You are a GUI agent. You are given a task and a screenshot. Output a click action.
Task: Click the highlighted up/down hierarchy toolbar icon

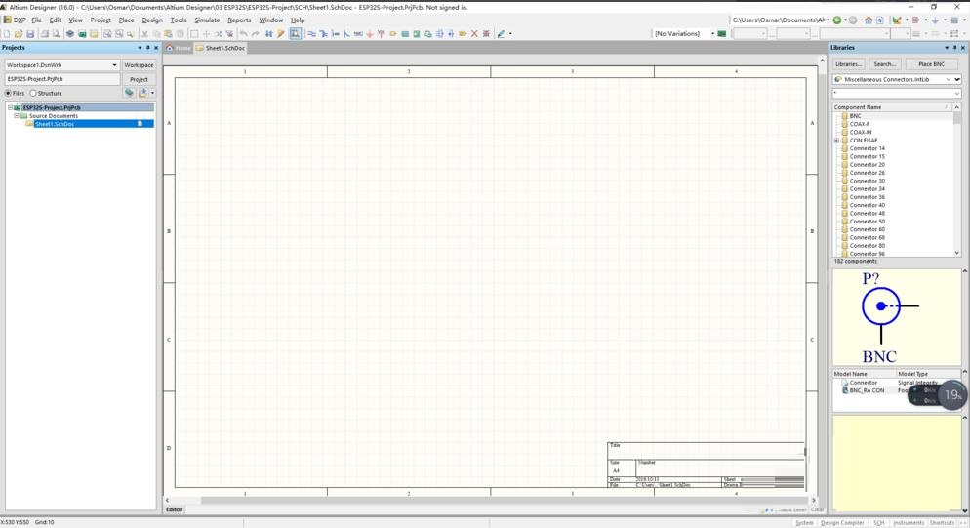tap(295, 34)
